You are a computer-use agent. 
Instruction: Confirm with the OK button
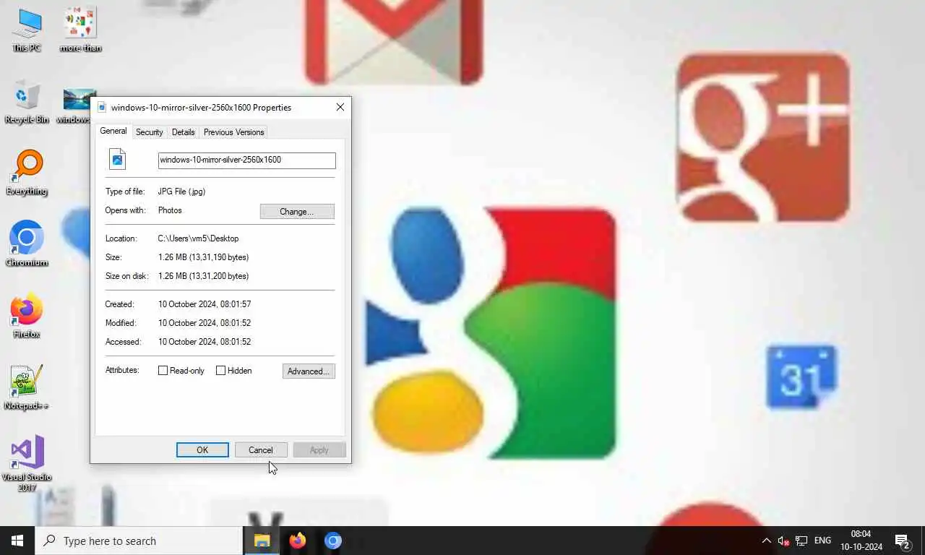point(202,449)
